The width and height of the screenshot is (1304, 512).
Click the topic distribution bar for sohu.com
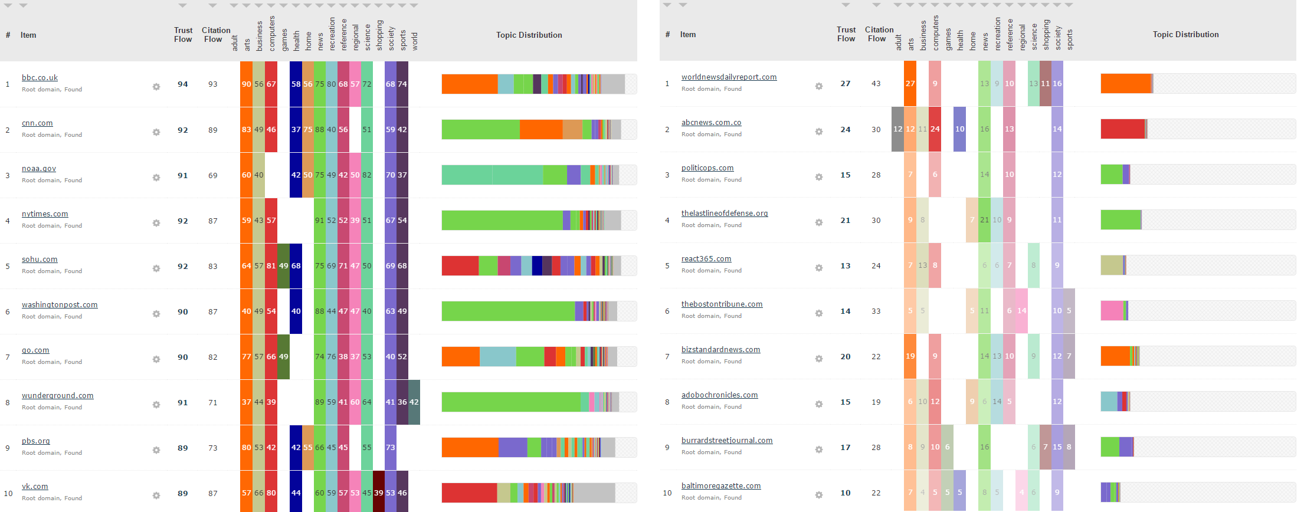[x=539, y=265]
